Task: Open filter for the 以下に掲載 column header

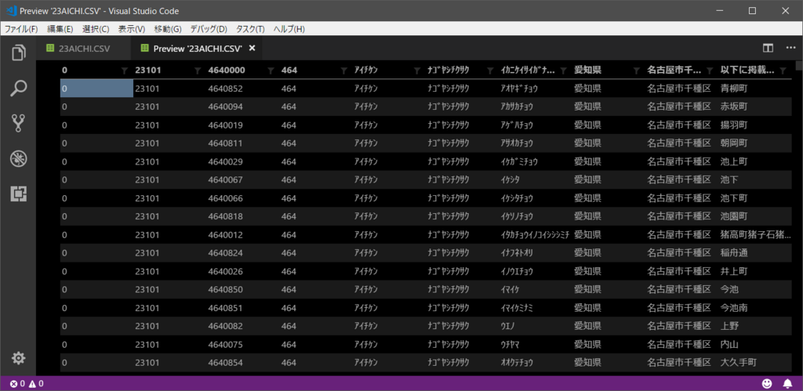Action: [782, 71]
